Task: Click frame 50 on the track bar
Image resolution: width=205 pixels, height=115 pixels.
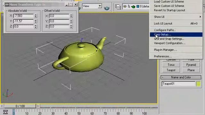Action: click(79, 113)
